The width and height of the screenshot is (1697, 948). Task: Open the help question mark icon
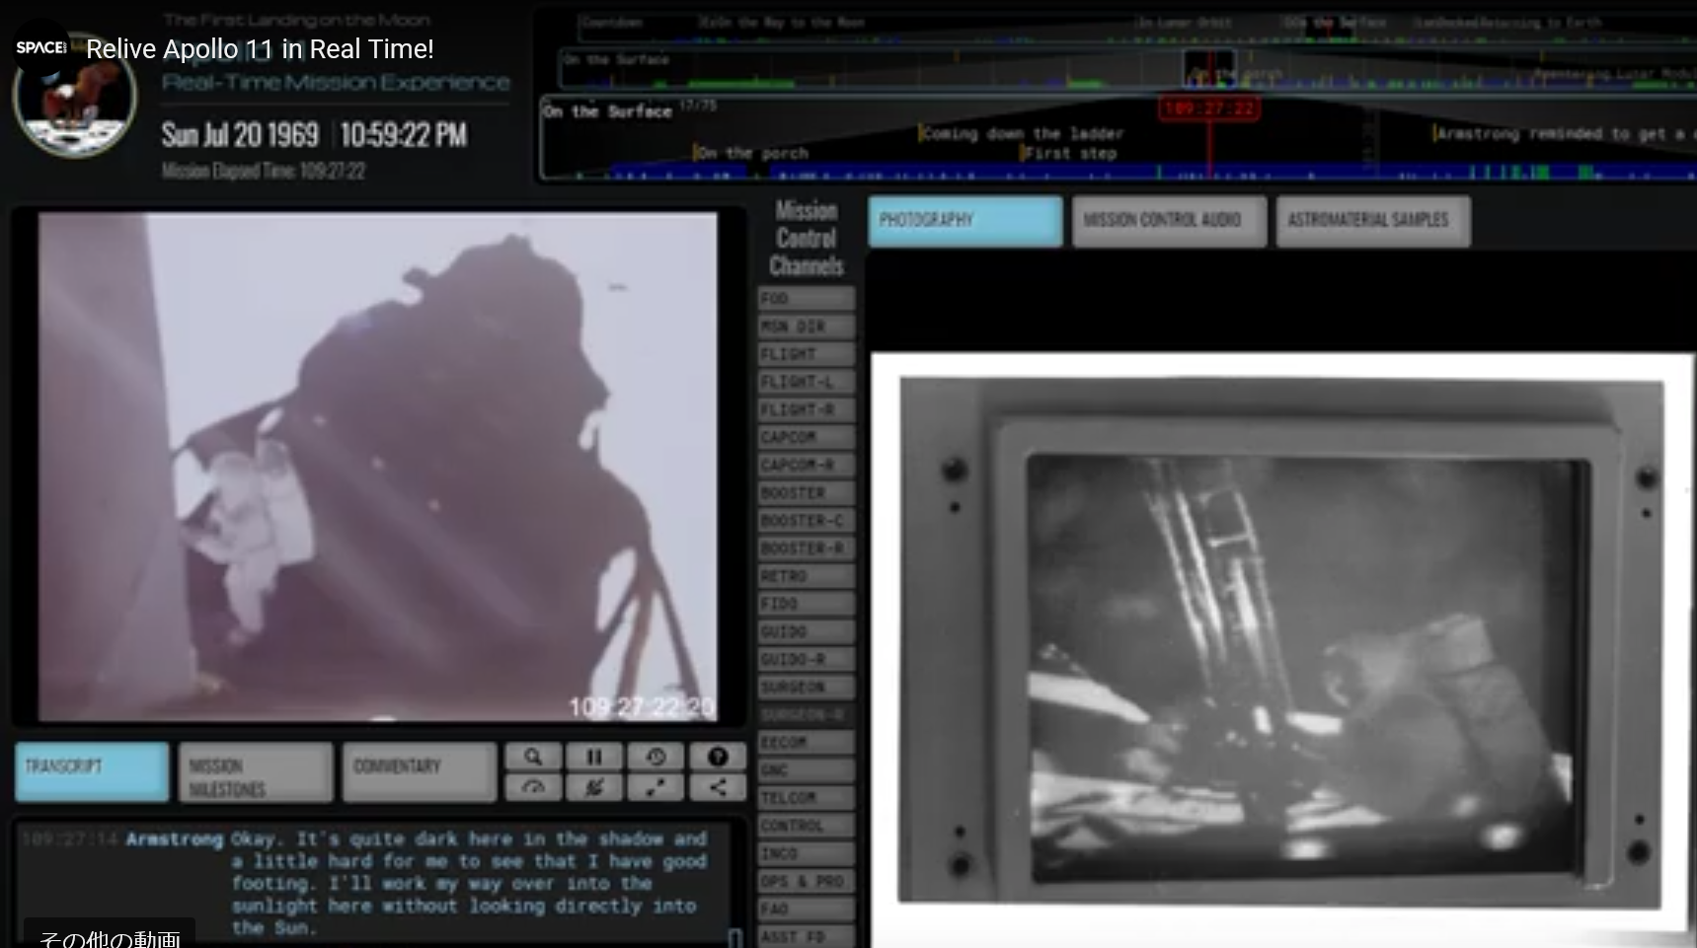[x=718, y=757]
